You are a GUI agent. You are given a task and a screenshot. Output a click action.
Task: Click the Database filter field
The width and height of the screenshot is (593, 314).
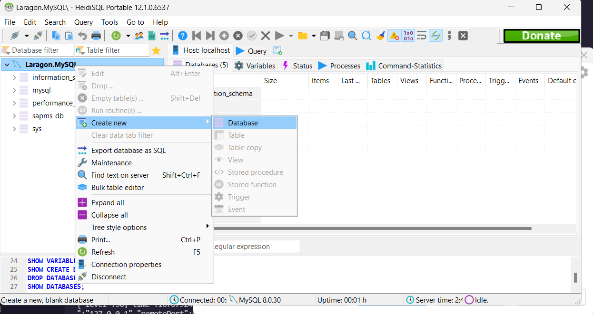(38, 50)
